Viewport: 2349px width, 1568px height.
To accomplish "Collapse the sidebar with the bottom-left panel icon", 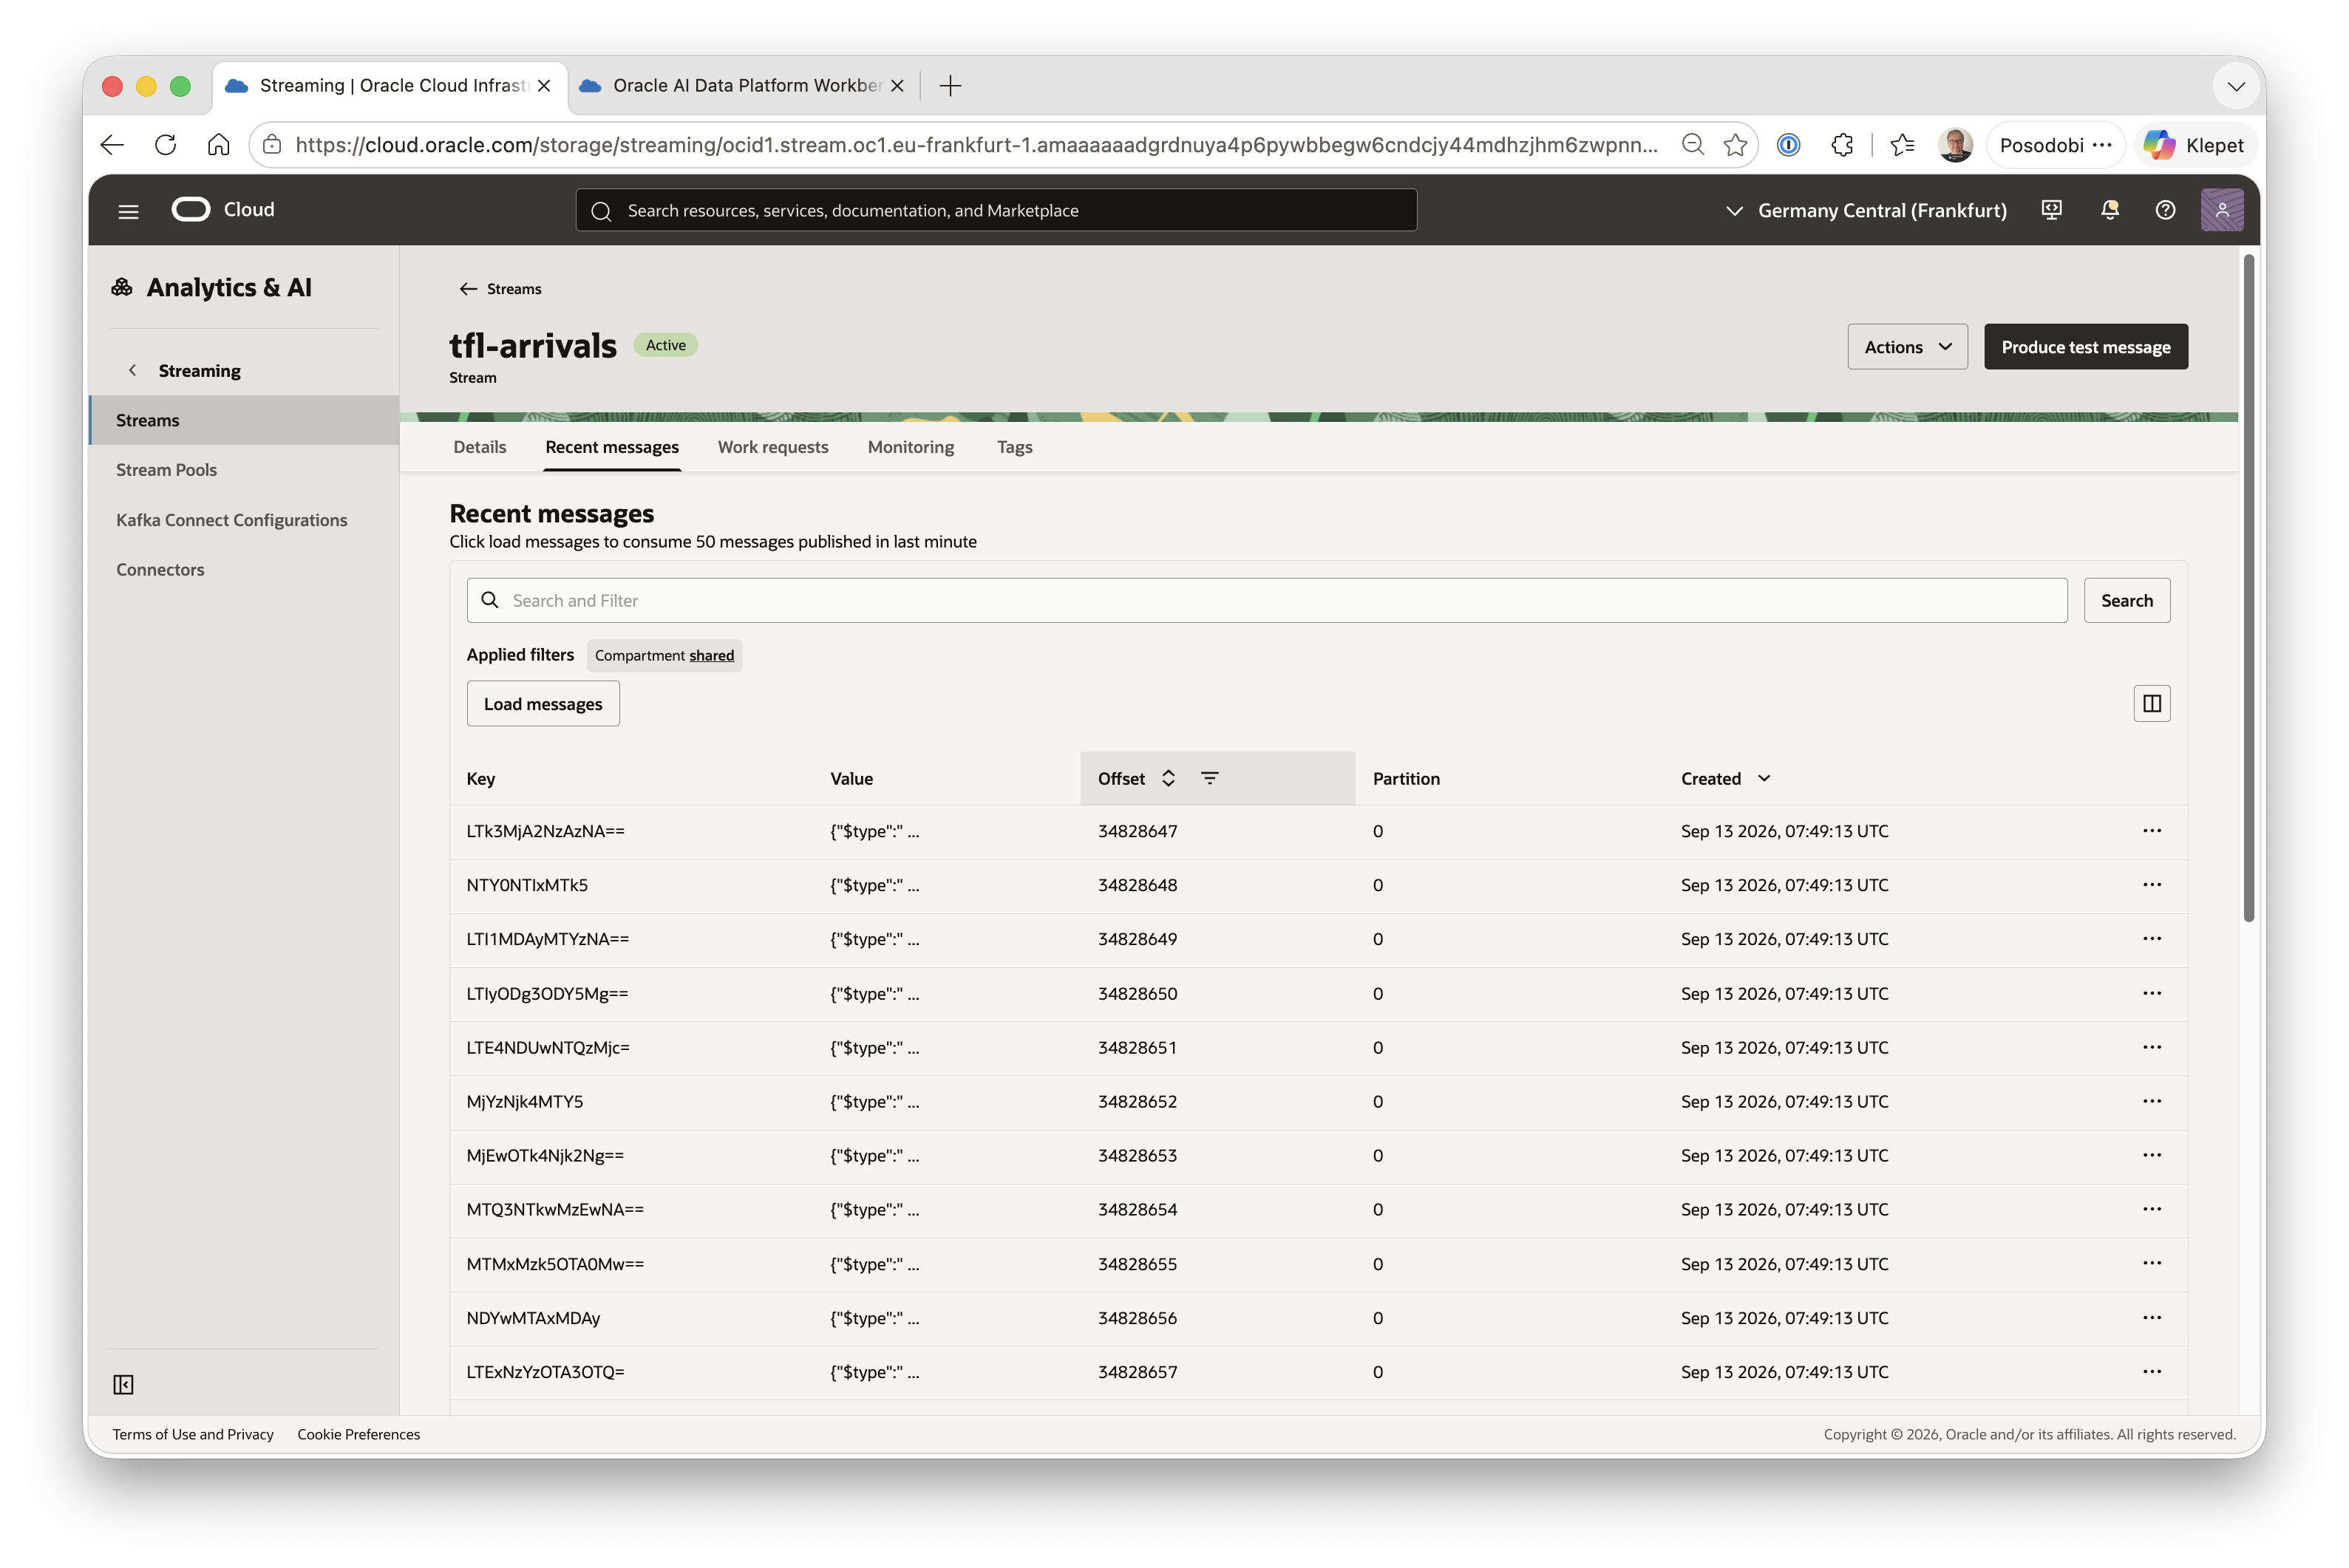I will pyautogui.click(x=123, y=1384).
